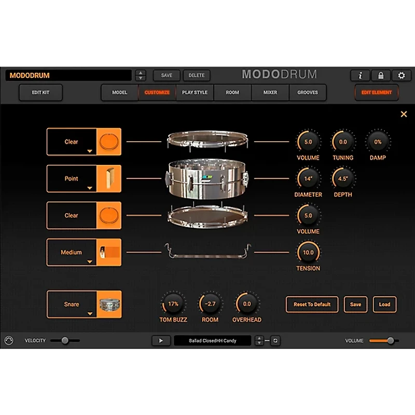The image size is (415, 415).
Task: Click the bottom hoop drum image
Action: tap(208, 215)
